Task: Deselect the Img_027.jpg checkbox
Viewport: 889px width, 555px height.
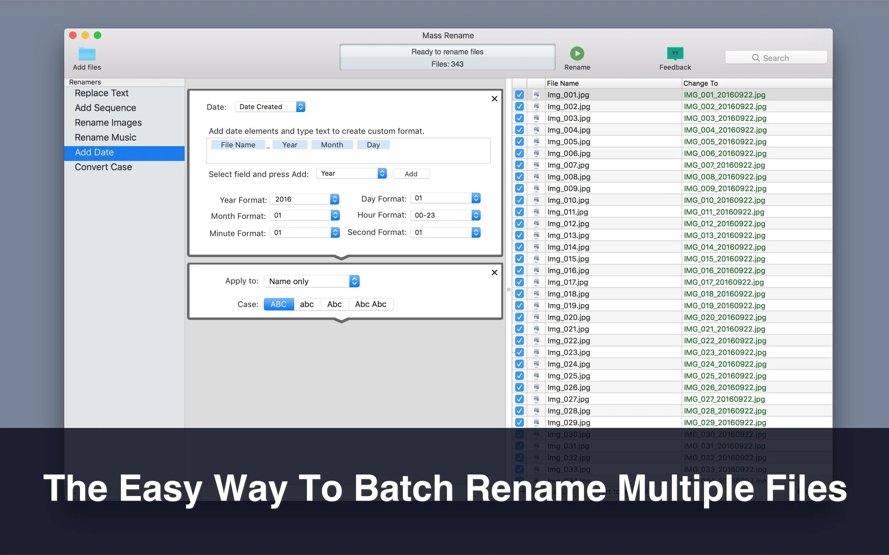Action: pos(519,399)
